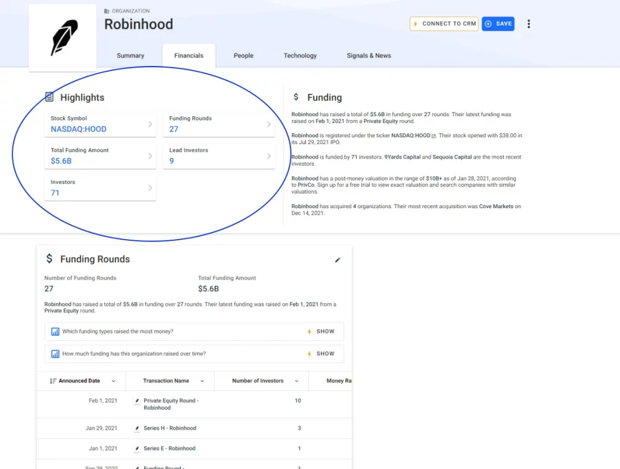Click pencil icon beside Series H row
Viewport: 620px width, 469px height.
tap(137, 428)
